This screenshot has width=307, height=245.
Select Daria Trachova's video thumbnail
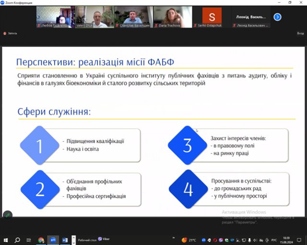[x=173, y=17]
